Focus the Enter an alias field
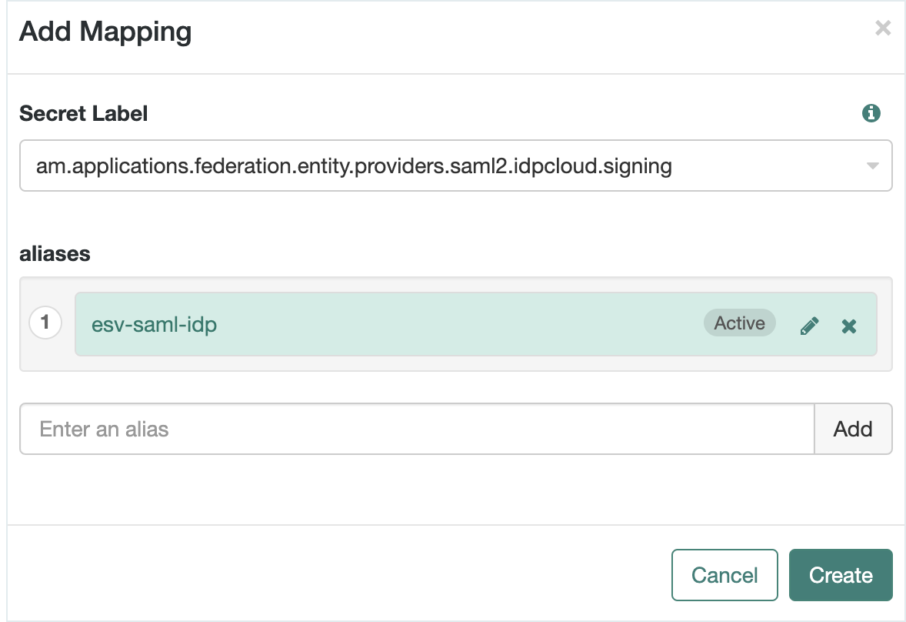This screenshot has height=622, width=906. (x=416, y=429)
